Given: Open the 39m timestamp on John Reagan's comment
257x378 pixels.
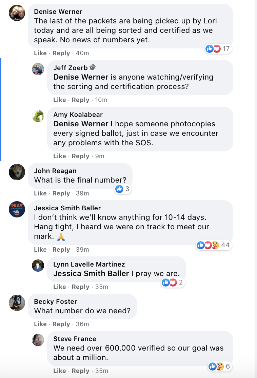Looking at the screenshot, I should (x=82, y=193).
